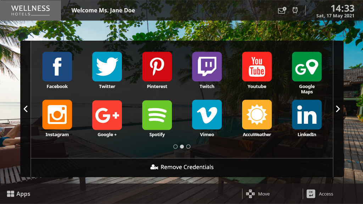Viewport: 363px width, 204px height.
Task: Open the Pinterest app icon
Action: [x=157, y=67]
